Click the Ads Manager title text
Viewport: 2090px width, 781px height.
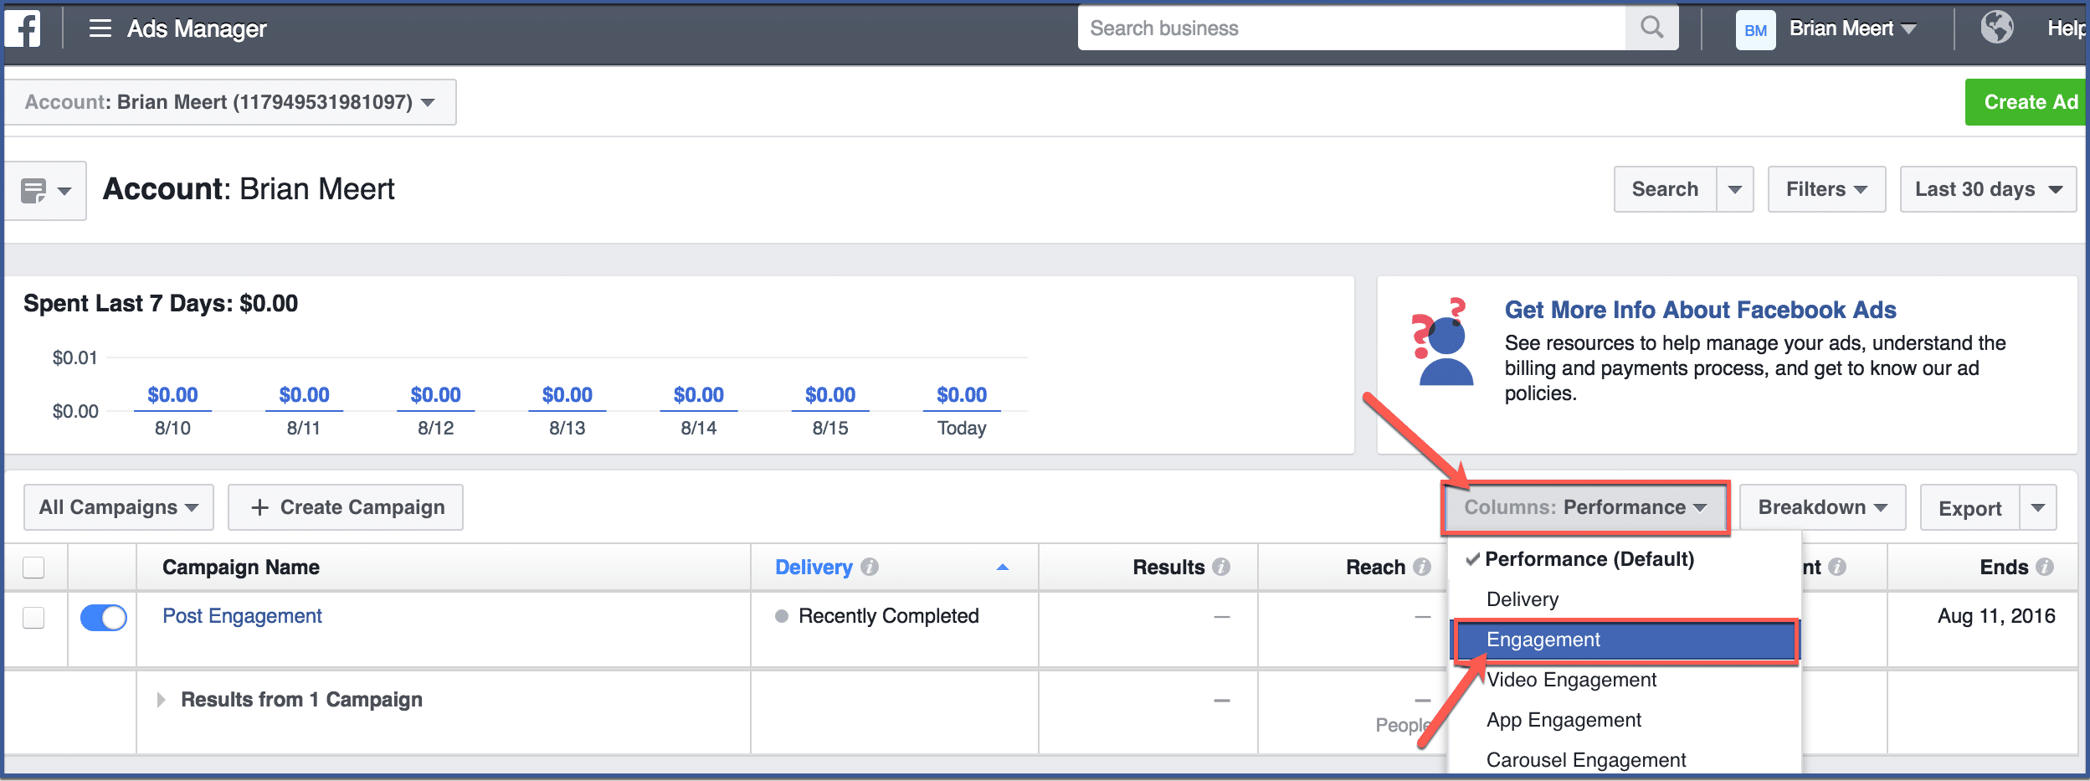pos(197,28)
